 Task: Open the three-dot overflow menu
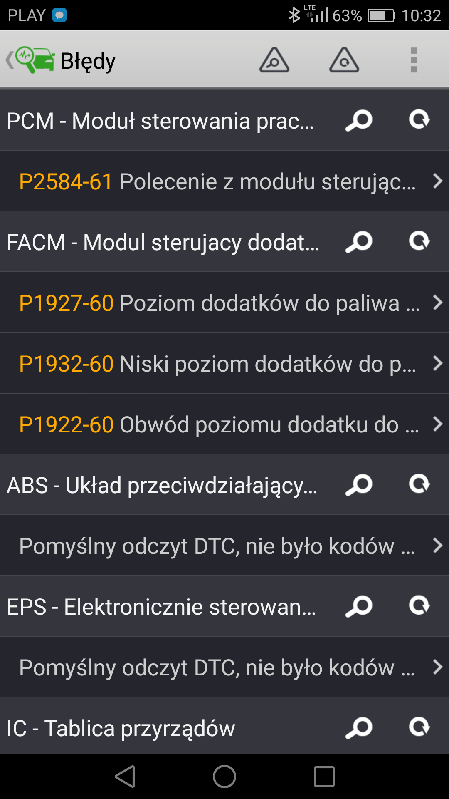pyautogui.click(x=414, y=60)
